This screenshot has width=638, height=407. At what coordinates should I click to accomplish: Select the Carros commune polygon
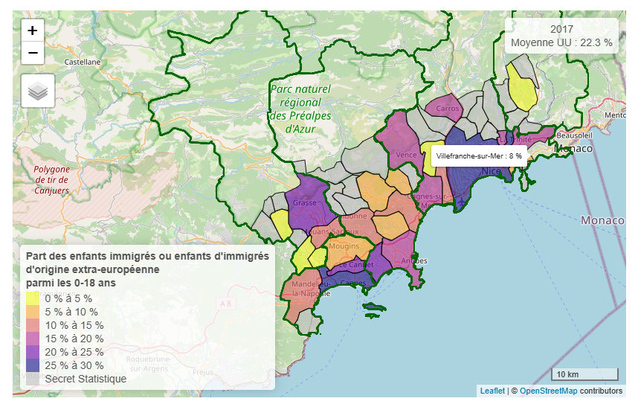coord(447,108)
